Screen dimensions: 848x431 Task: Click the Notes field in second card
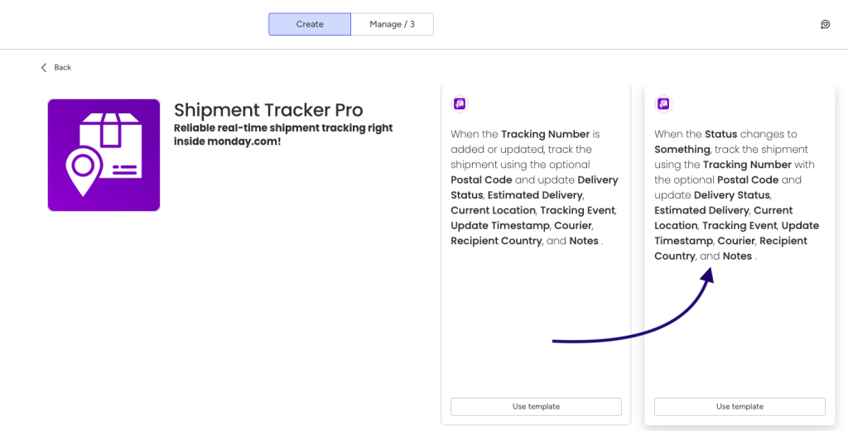point(737,256)
